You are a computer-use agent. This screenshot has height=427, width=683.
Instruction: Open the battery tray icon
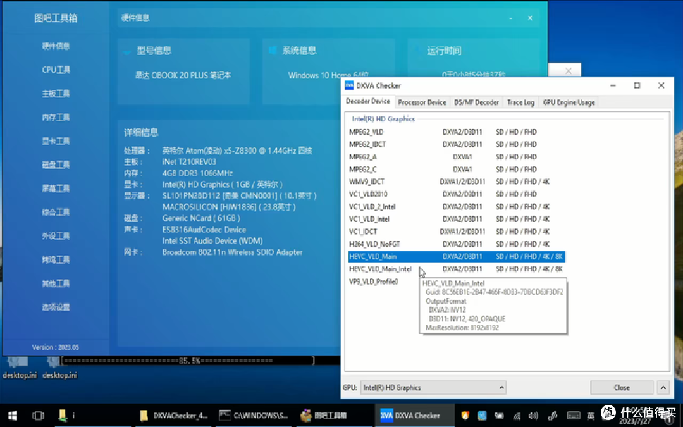point(499,416)
